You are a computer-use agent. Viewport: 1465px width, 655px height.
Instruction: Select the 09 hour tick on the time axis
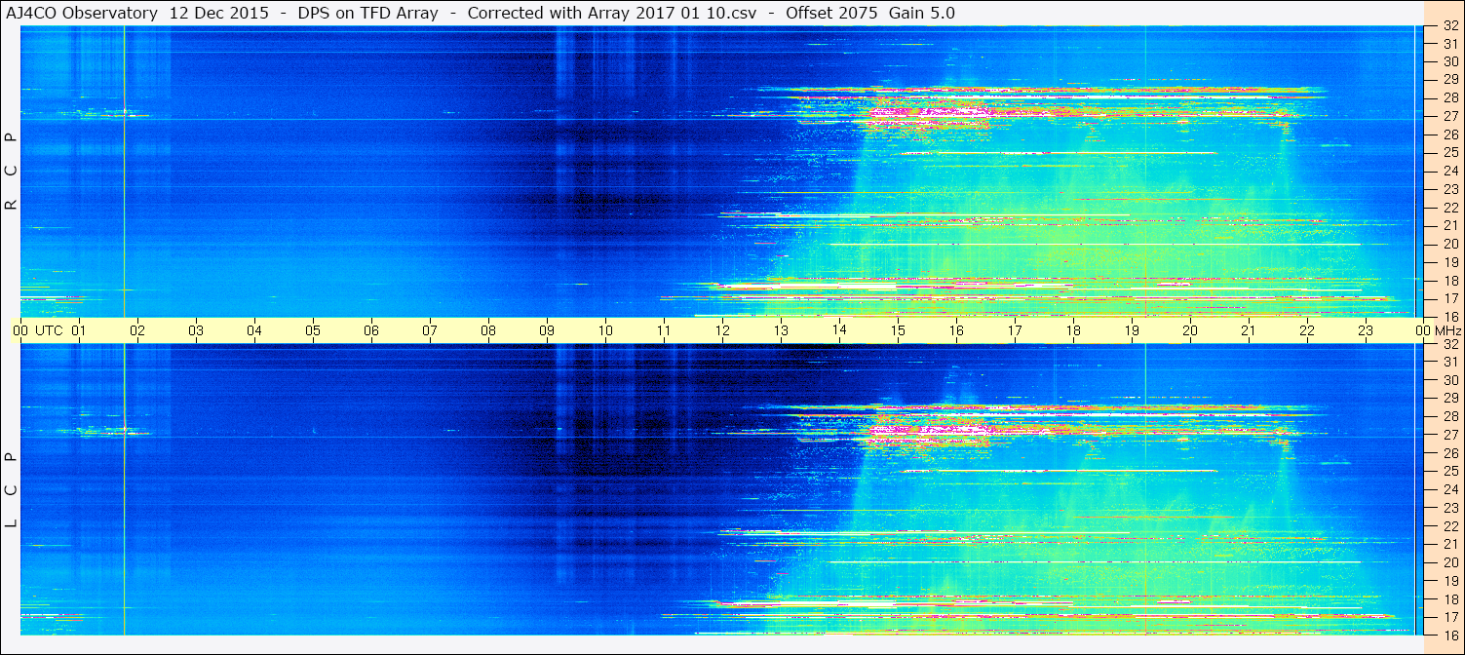[547, 330]
